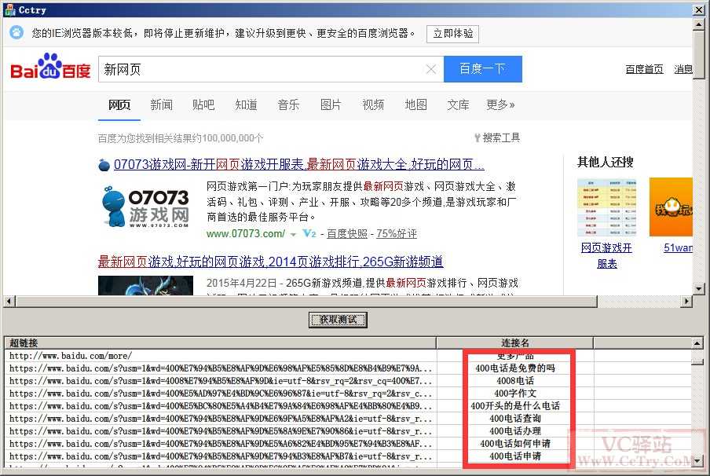Click the orange 51wan thumbnail

(671, 207)
